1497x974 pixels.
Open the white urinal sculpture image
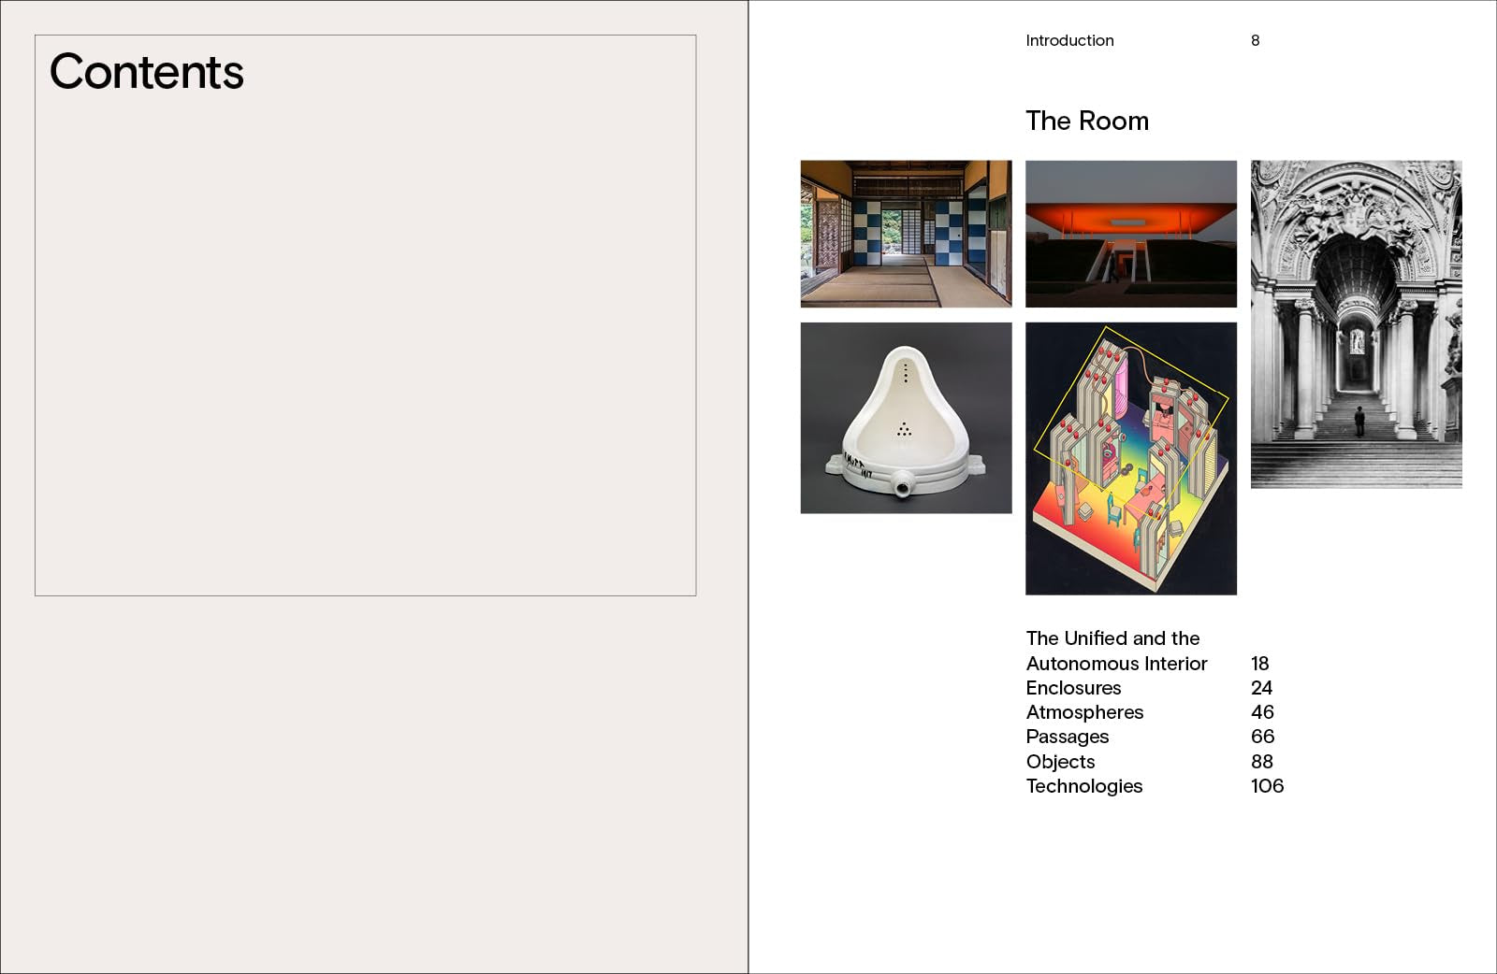point(906,418)
